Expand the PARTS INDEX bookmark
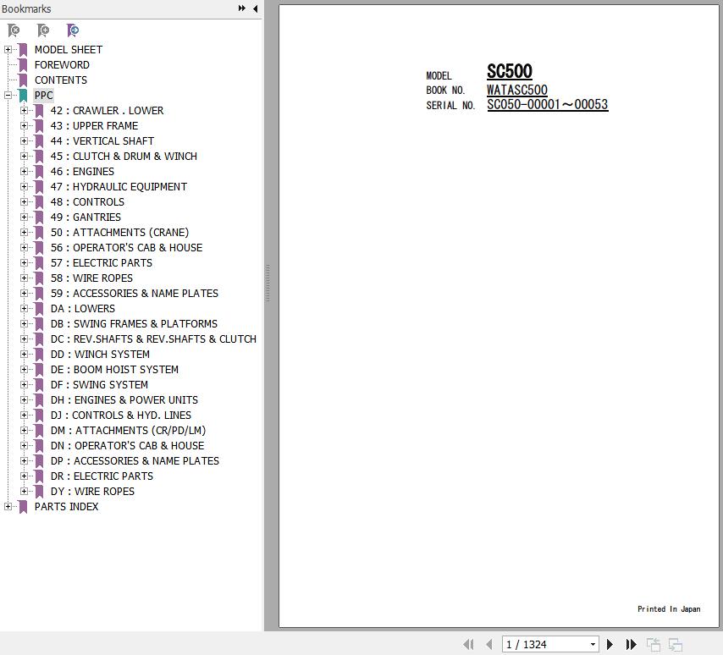The height and width of the screenshot is (655, 723). pos(8,506)
